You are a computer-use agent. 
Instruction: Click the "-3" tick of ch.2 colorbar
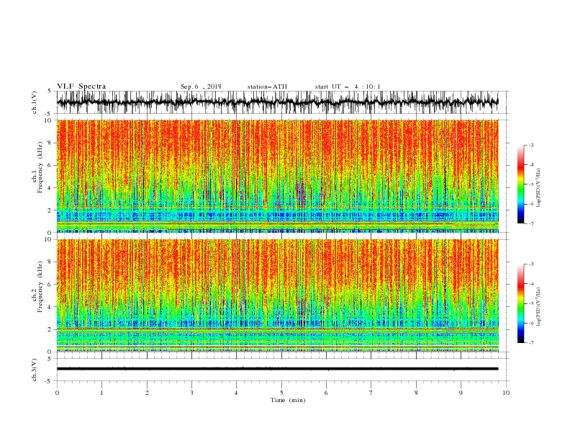click(x=531, y=264)
